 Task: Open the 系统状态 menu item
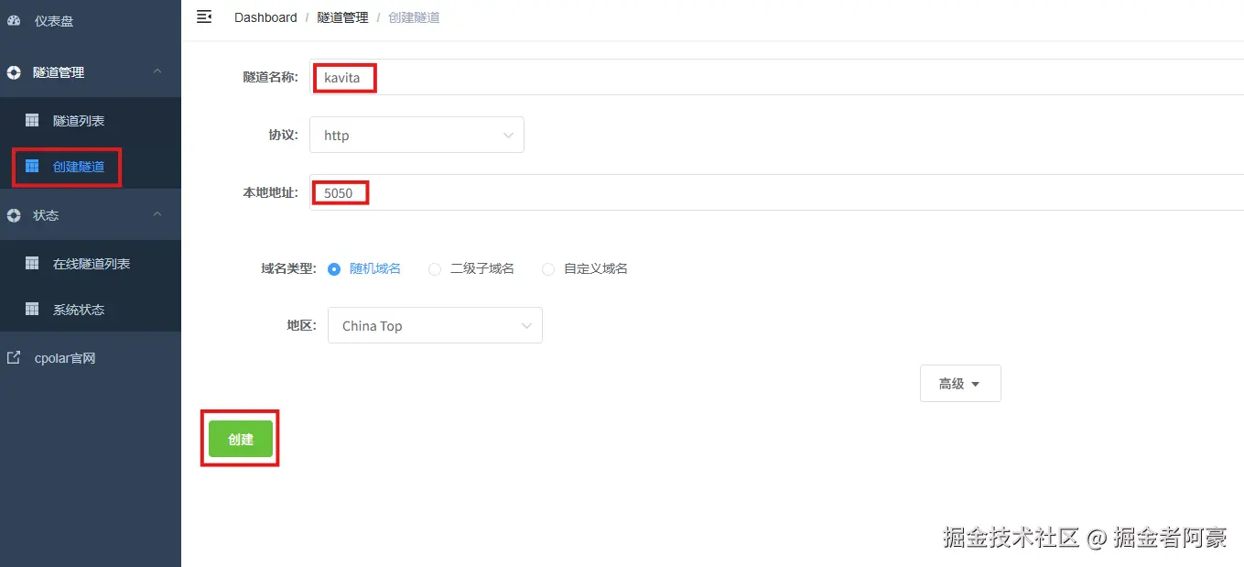point(91,310)
